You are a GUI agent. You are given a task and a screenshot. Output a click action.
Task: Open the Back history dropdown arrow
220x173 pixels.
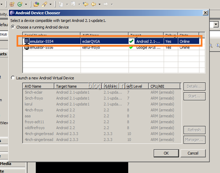100,4
